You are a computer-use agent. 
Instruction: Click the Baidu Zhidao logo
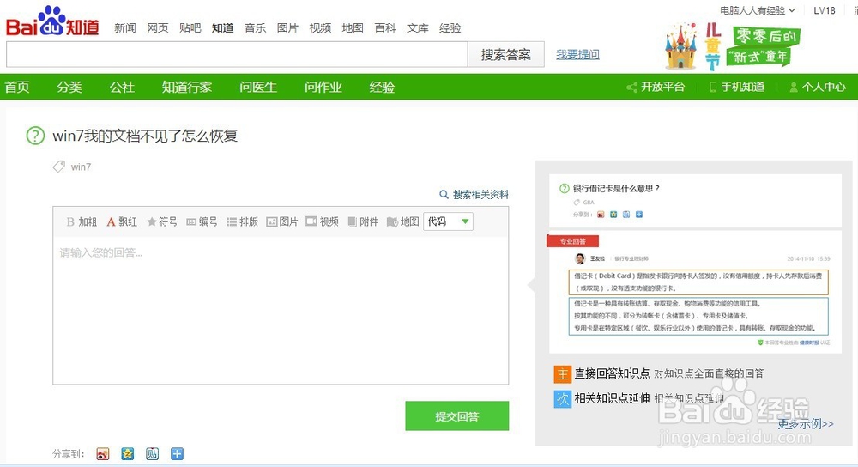[52, 21]
